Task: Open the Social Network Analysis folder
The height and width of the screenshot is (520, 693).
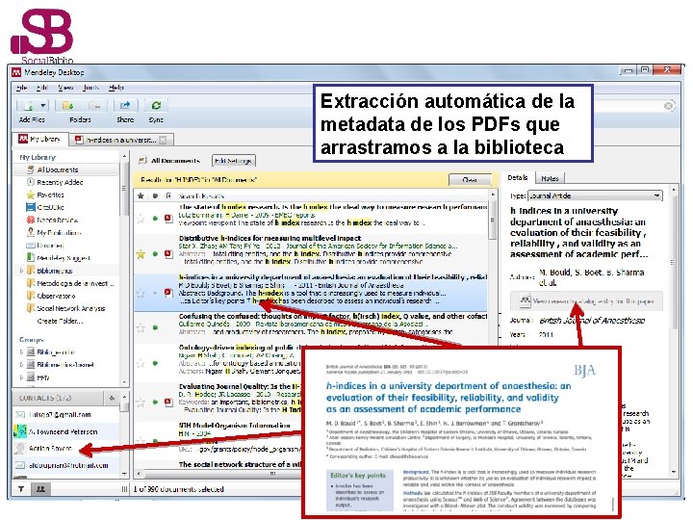Action: pos(70,309)
